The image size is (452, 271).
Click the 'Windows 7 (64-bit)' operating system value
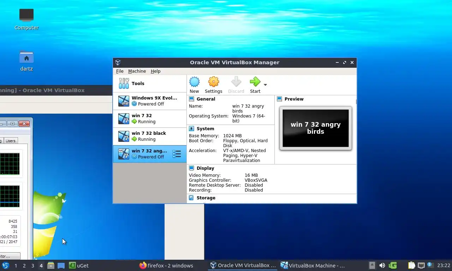click(x=249, y=119)
